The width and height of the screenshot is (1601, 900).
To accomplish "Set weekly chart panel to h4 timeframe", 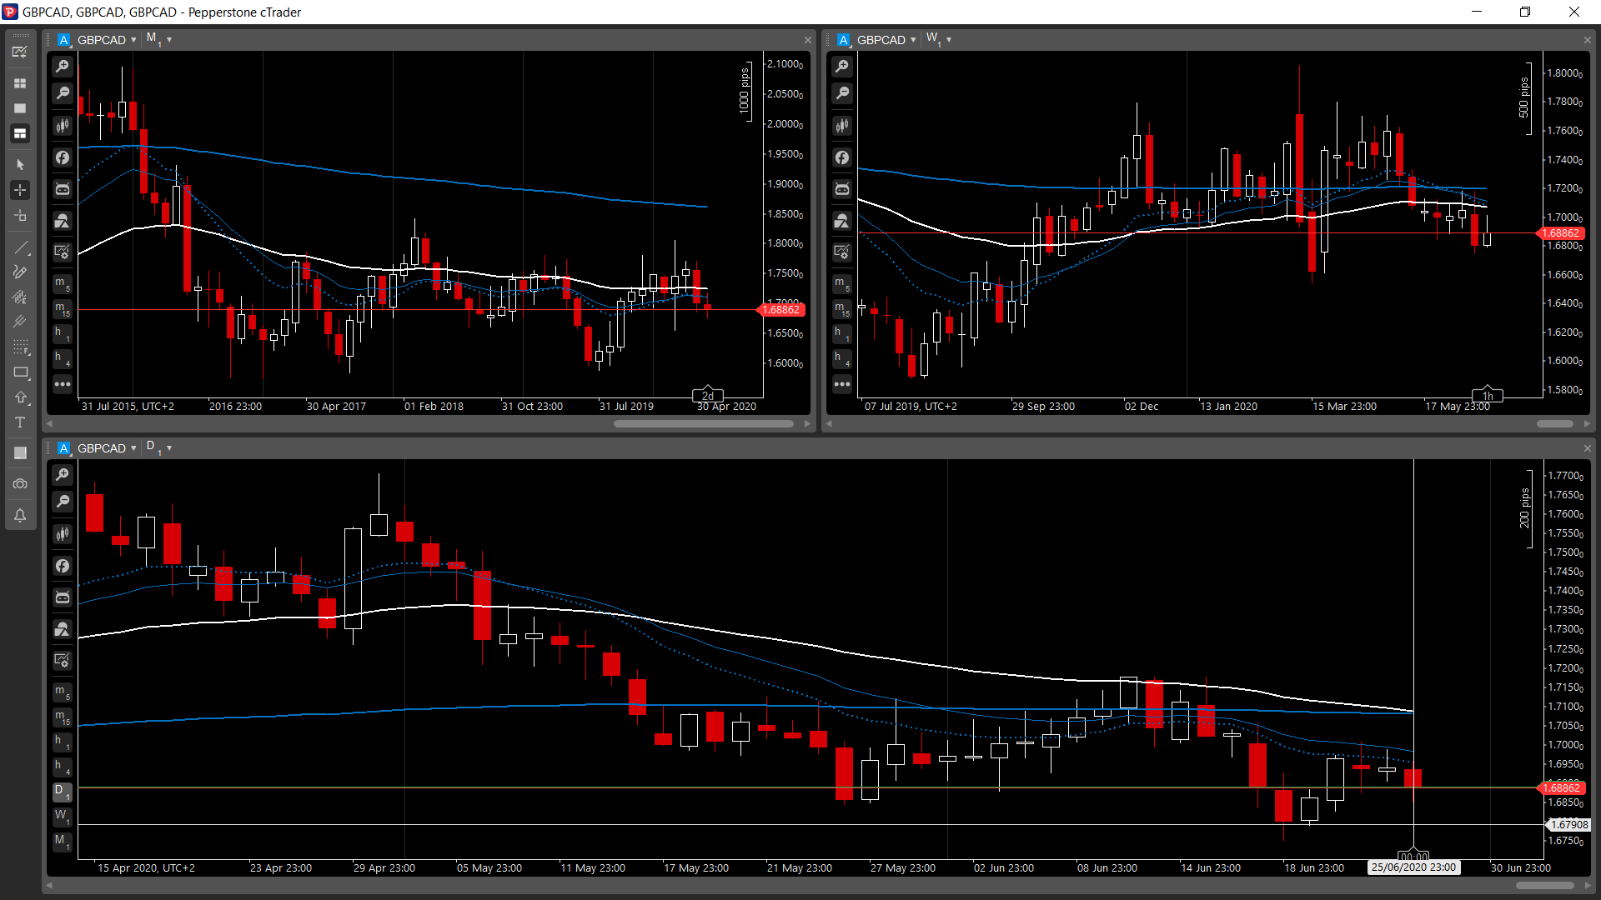I will tap(842, 358).
